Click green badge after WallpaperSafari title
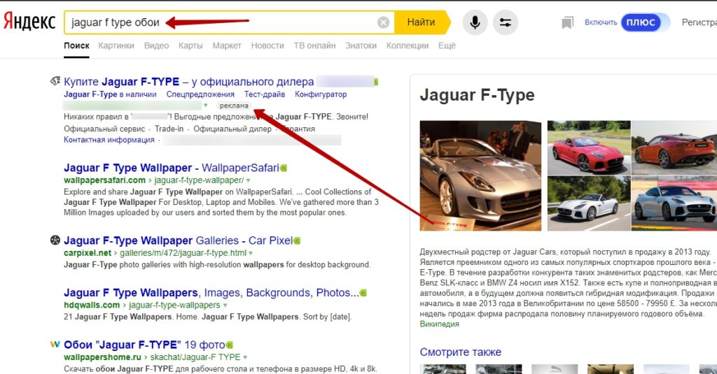 (284, 168)
